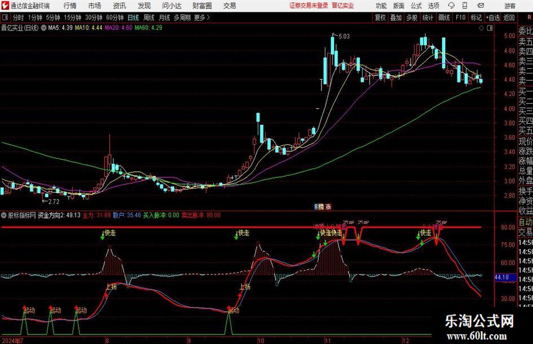Open the 发现 menu
Viewport: 533px width, 344px height.
[144, 6]
